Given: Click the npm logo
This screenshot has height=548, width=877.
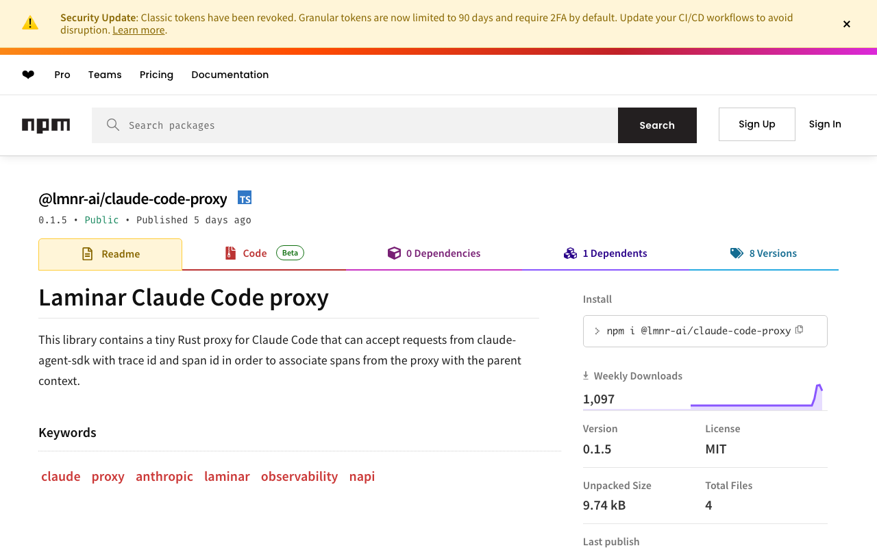Looking at the screenshot, I should 46,125.
